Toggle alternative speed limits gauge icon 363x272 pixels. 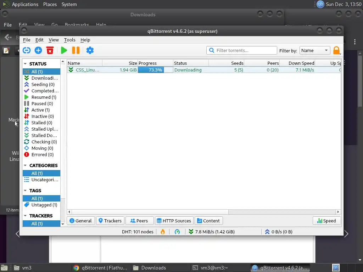pos(177,232)
